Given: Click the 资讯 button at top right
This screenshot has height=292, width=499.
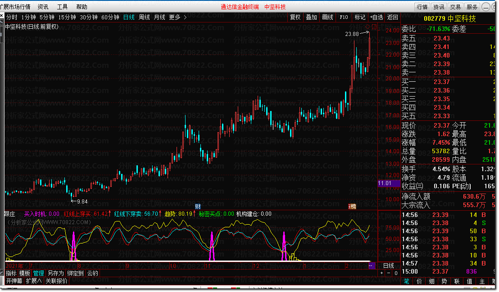Looking at the screenshot, I should tap(439, 7).
